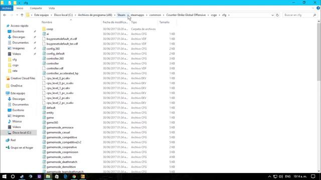321x180 pixels.
Task: Click the vertical scrollbar of file list
Action: click(319, 52)
